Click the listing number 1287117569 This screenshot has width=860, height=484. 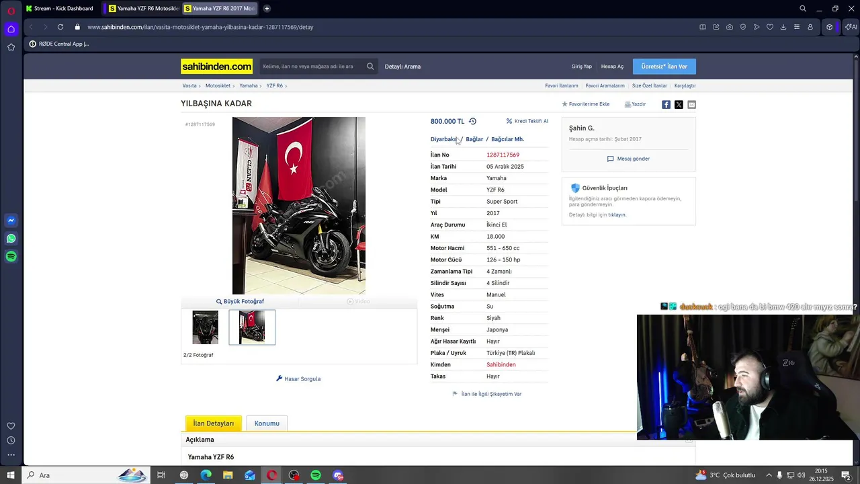click(x=503, y=155)
